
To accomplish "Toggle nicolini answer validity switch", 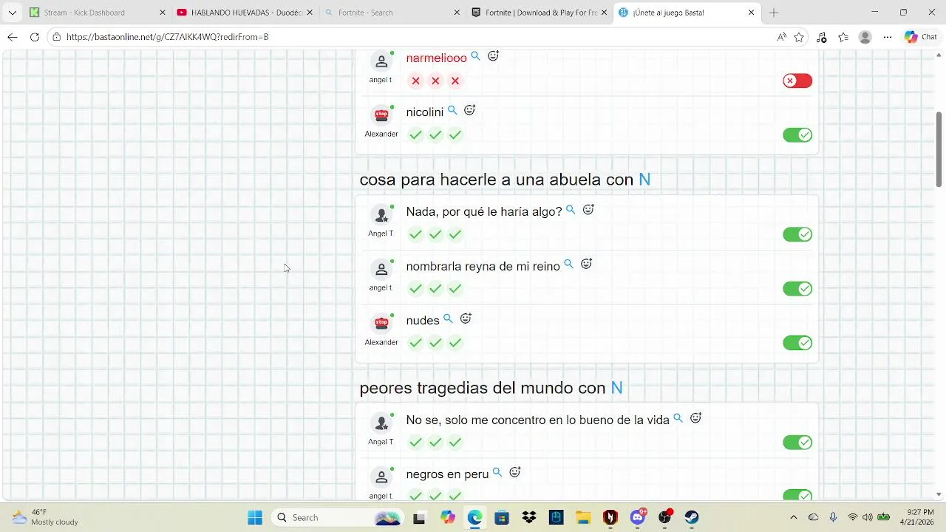I will (797, 134).
